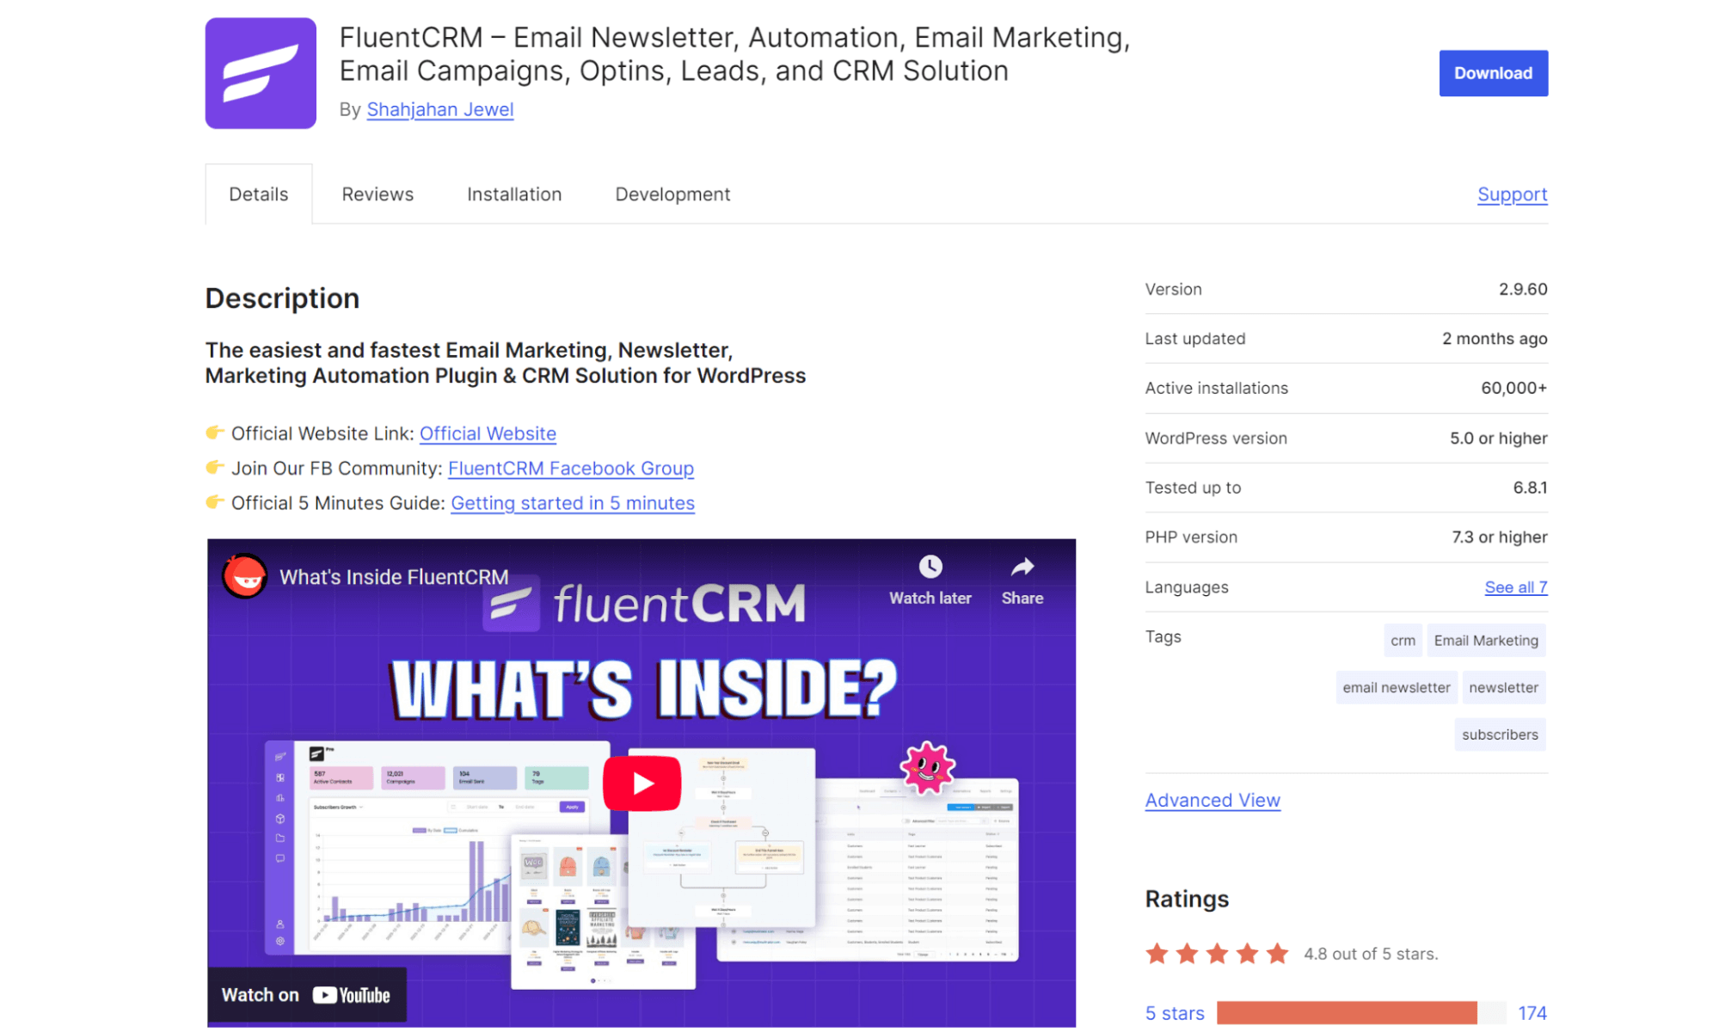Click the FluentCRM purple plugin logo
The image size is (1719, 1032).
(261, 73)
